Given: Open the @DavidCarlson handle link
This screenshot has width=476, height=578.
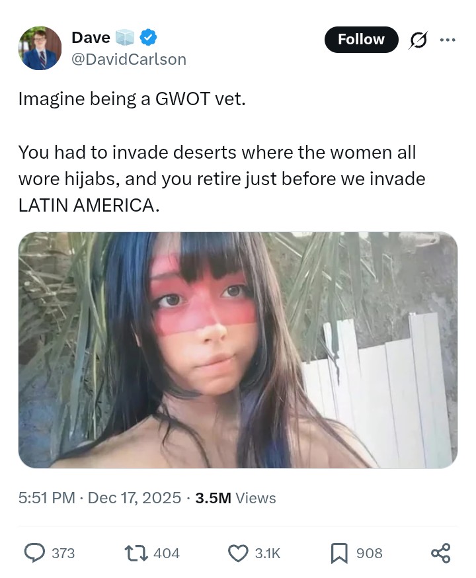Looking at the screenshot, I should coord(128,60).
